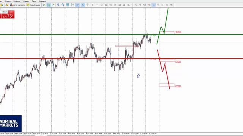Open the Сервис menu
The height and width of the screenshot is (136, 243).
coord(26,1)
